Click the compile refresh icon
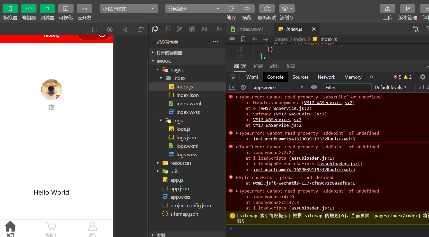 pos(231,8)
